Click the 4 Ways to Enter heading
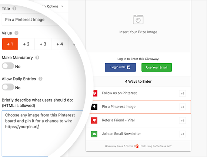207x157 pixels. [x=138, y=81]
